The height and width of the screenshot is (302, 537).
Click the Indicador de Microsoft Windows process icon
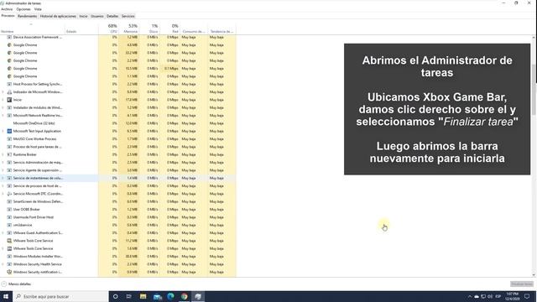pos(9,91)
